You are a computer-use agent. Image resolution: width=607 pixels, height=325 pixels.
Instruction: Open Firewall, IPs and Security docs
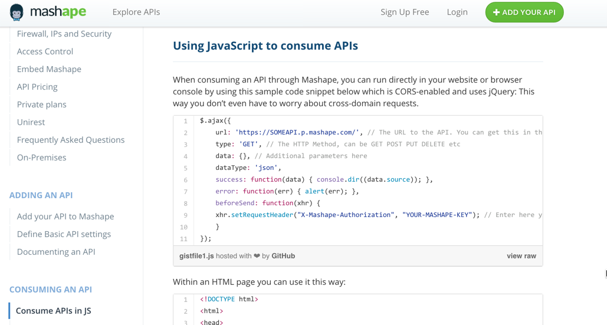[x=64, y=34]
